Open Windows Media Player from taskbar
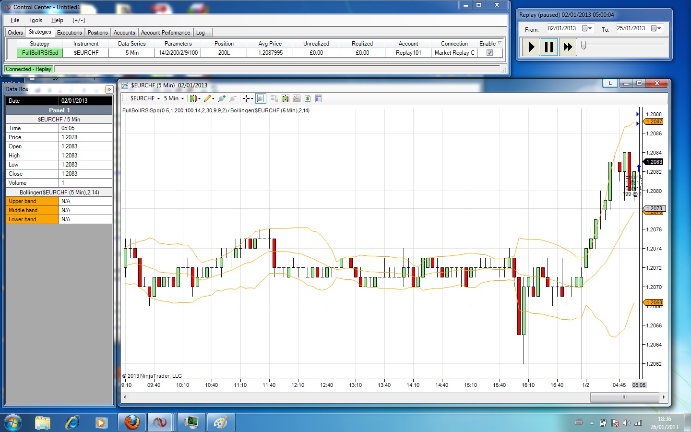 (101, 422)
